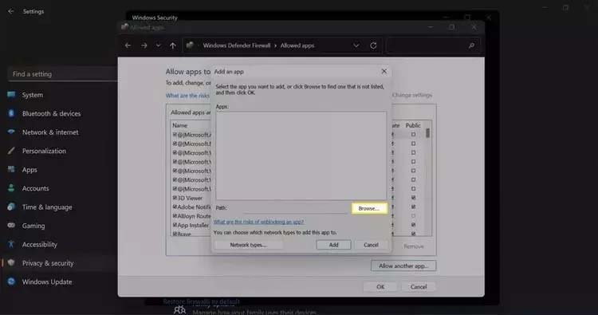Open What are the risks link in Allowed apps

[187, 96]
